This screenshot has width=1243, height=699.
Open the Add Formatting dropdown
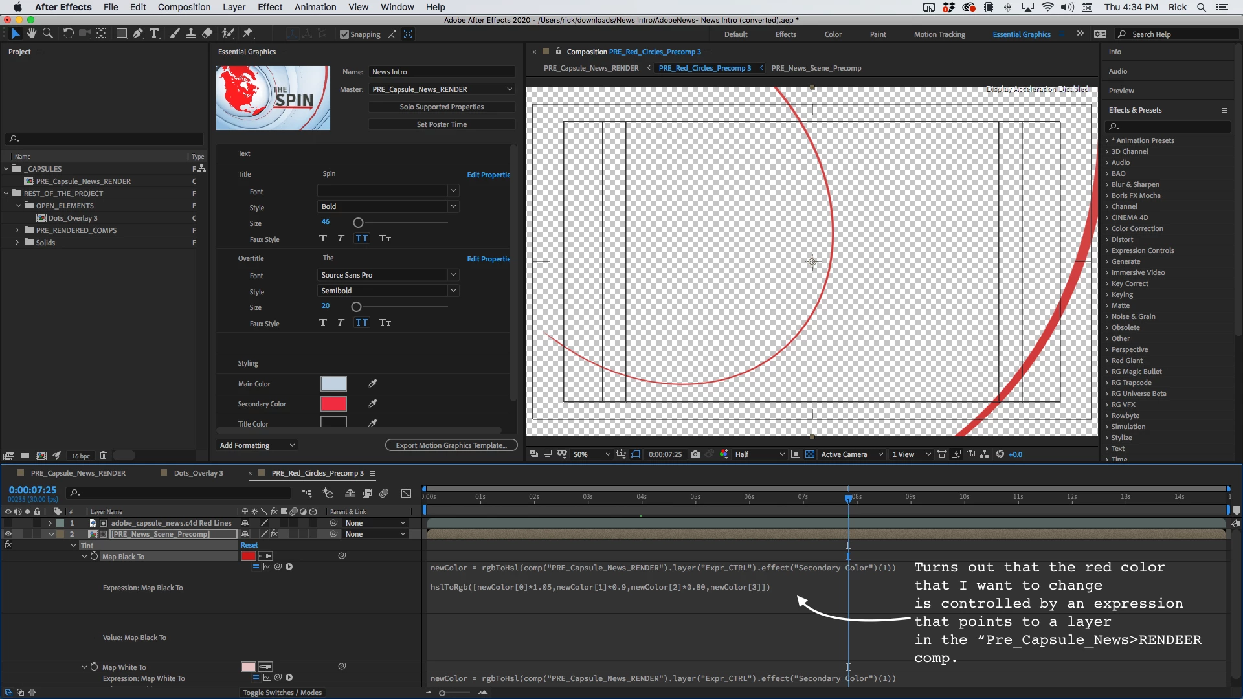[257, 445]
